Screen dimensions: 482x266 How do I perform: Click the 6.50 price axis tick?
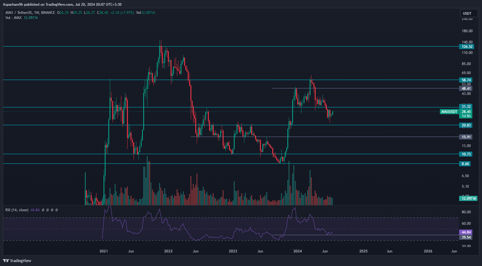click(465, 176)
